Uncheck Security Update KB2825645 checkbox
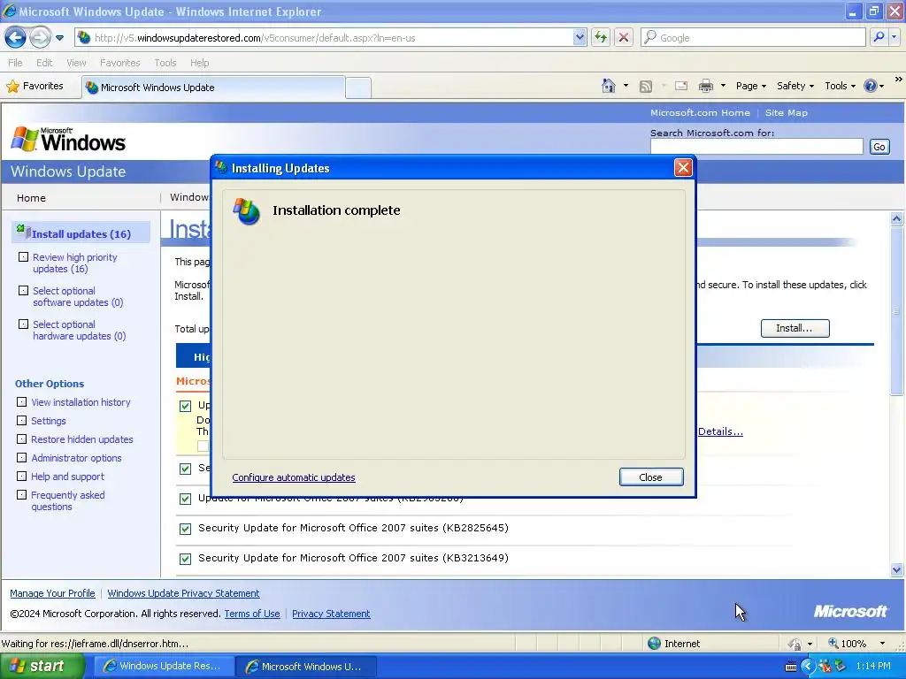This screenshot has height=679, width=906. (x=185, y=529)
